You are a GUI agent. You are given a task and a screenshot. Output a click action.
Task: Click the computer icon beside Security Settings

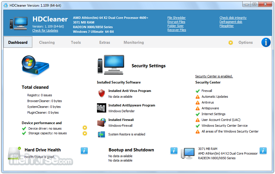tap(111, 65)
